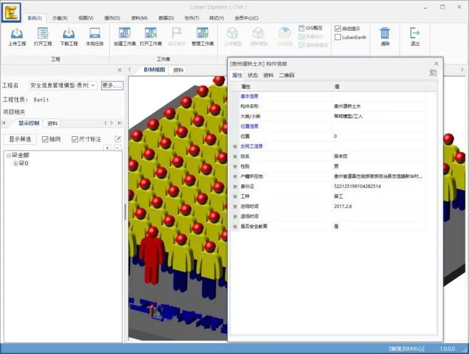Disable the 启动提示 checkbox

point(338,28)
